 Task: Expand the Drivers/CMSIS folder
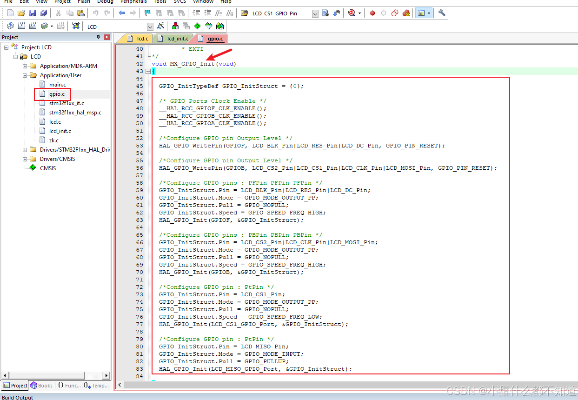click(x=25, y=159)
